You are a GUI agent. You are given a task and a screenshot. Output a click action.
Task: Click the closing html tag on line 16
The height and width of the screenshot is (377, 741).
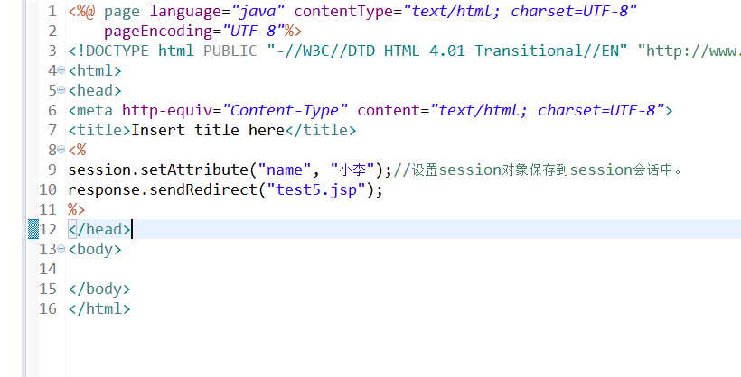(x=99, y=308)
